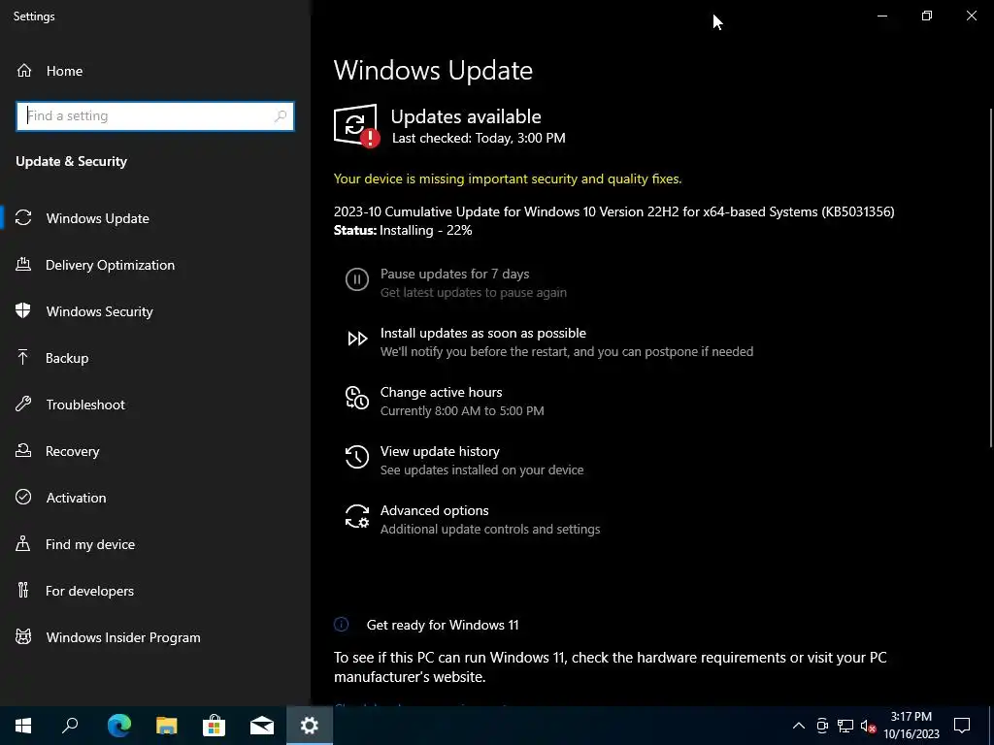Click the info icon by Windows 11 notice
Screen dimensions: 994x745
click(x=341, y=625)
